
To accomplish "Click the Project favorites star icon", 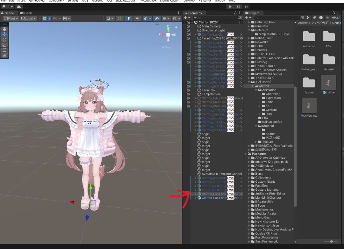I will (x=327, y=18).
